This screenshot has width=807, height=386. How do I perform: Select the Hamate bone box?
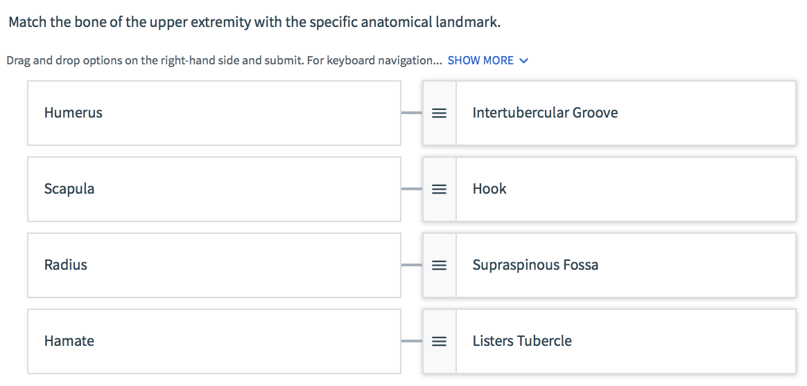coord(214,341)
